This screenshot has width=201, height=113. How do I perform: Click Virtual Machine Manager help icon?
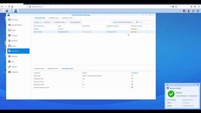143,15
